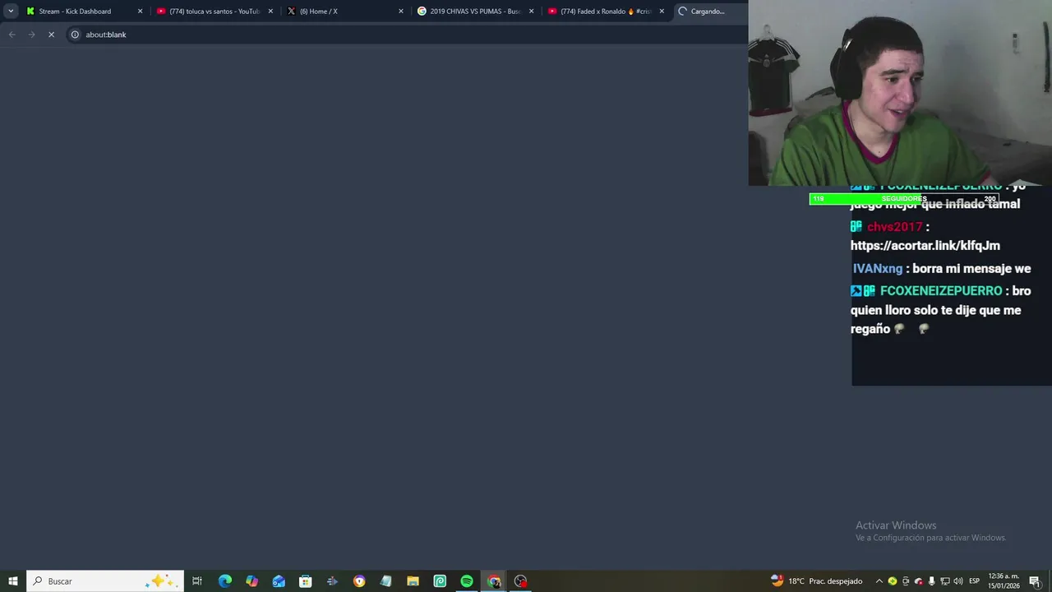Open the volume tray icon
This screenshot has width=1052, height=592.
(957, 581)
